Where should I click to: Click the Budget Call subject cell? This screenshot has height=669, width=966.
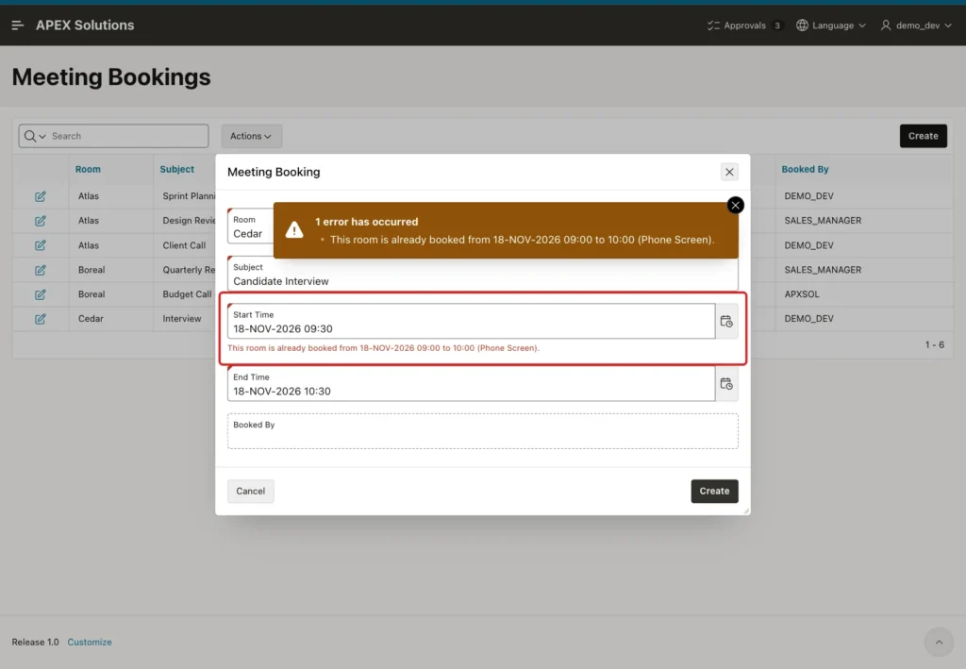point(187,294)
